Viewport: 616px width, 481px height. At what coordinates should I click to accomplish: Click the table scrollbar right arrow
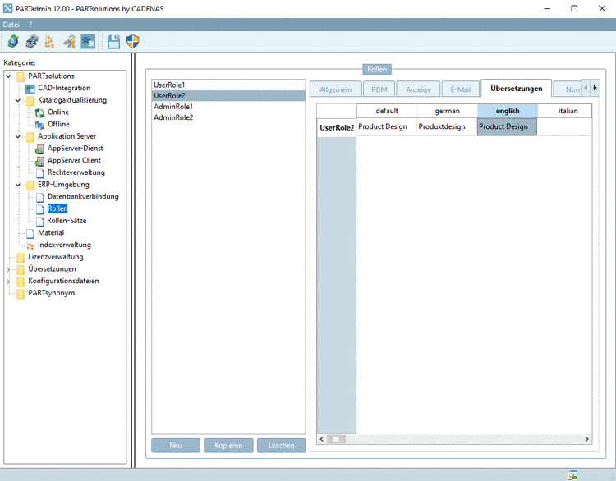pyautogui.click(x=587, y=439)
